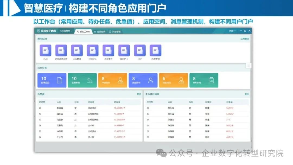
Task: Select the 危急值 value 14.65555
Action: coord(119,125)
